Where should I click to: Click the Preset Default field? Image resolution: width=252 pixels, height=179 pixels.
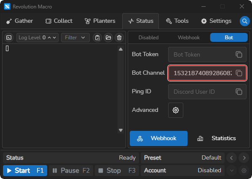coord(182,158)
